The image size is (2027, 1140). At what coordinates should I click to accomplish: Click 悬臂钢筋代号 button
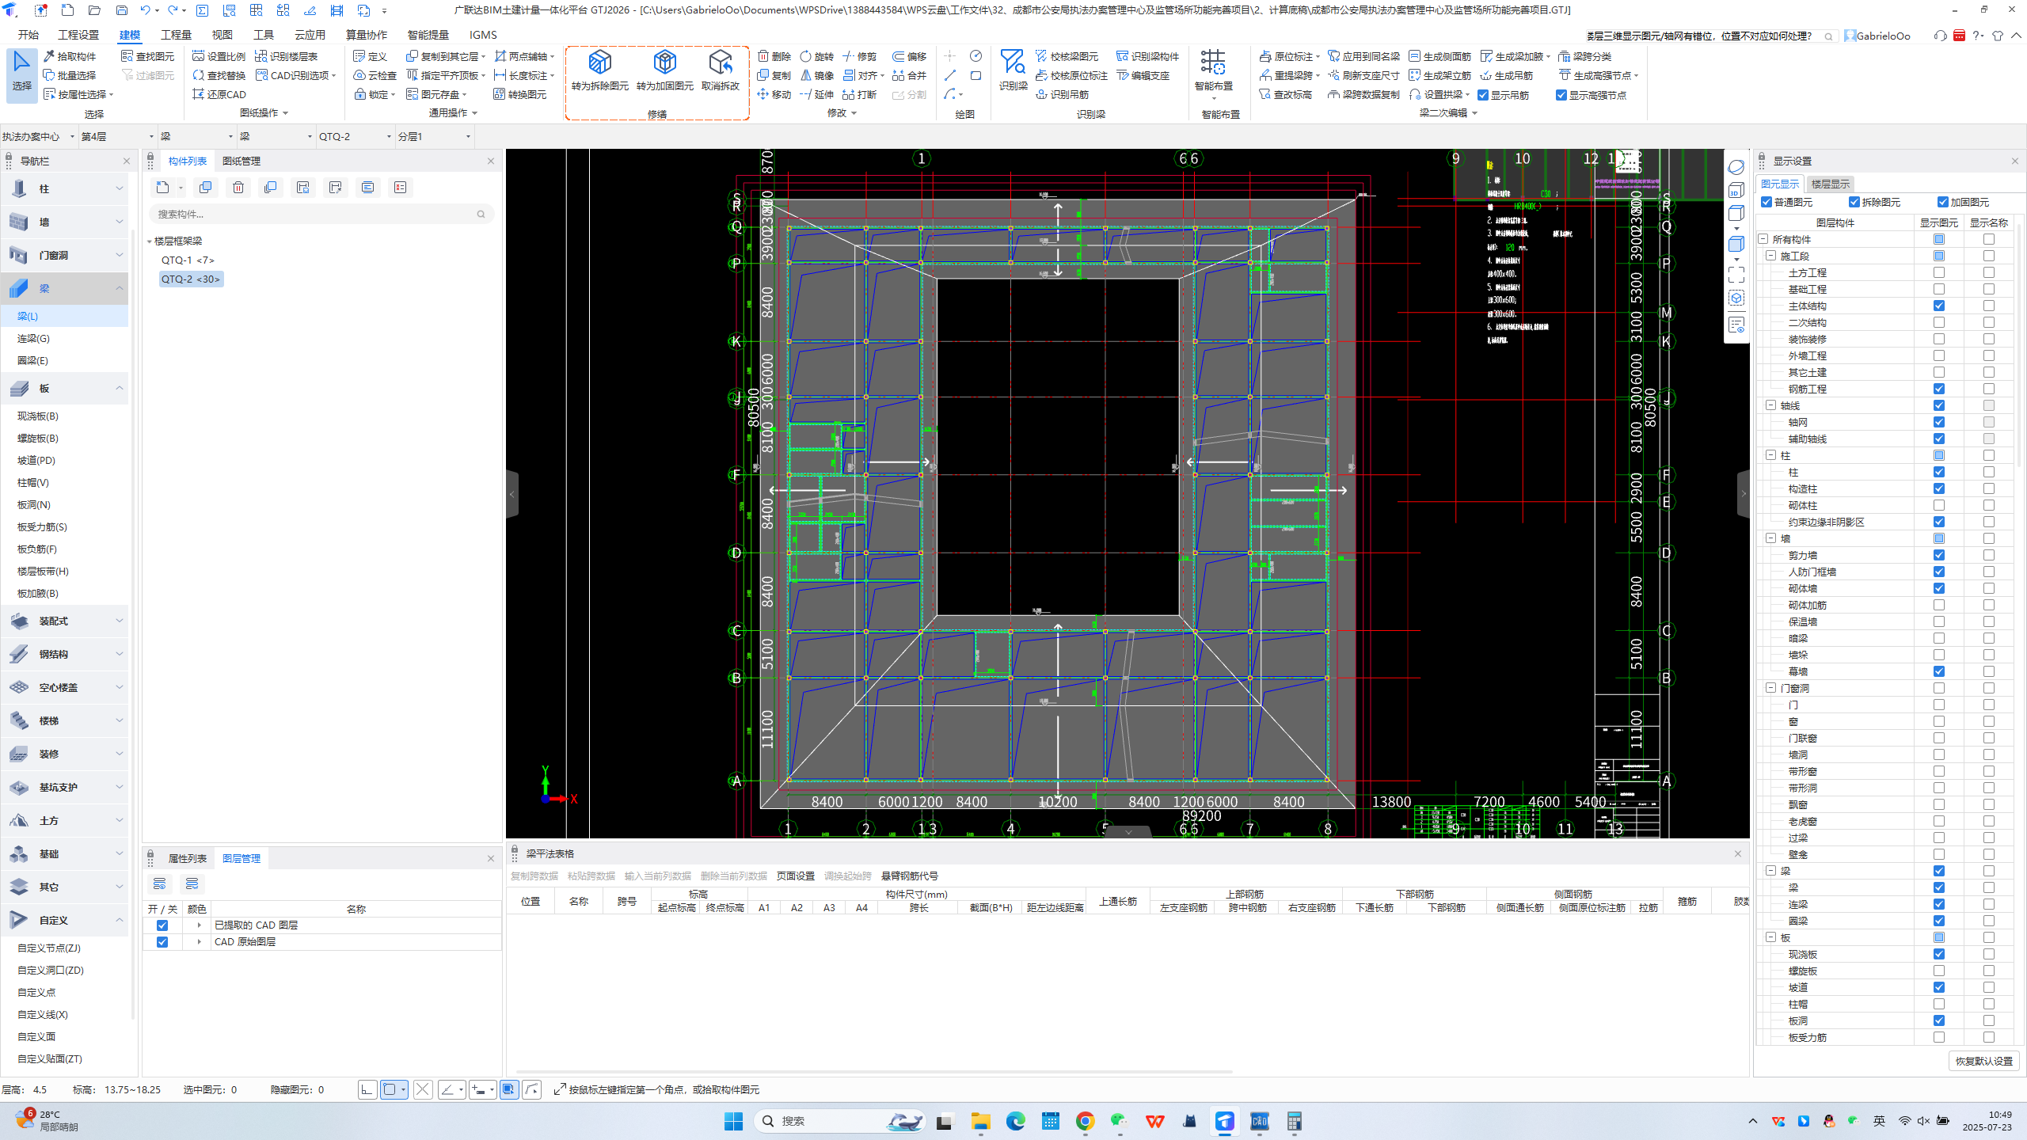click(909, 876)
